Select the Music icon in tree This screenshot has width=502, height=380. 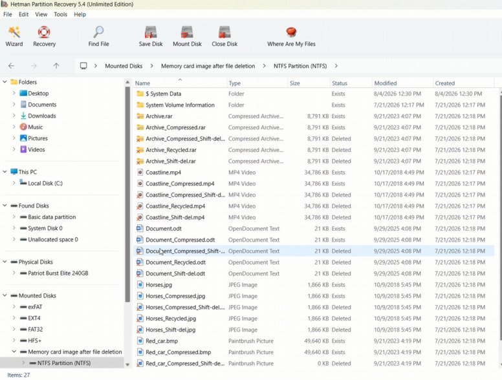[x=23, y=127]
